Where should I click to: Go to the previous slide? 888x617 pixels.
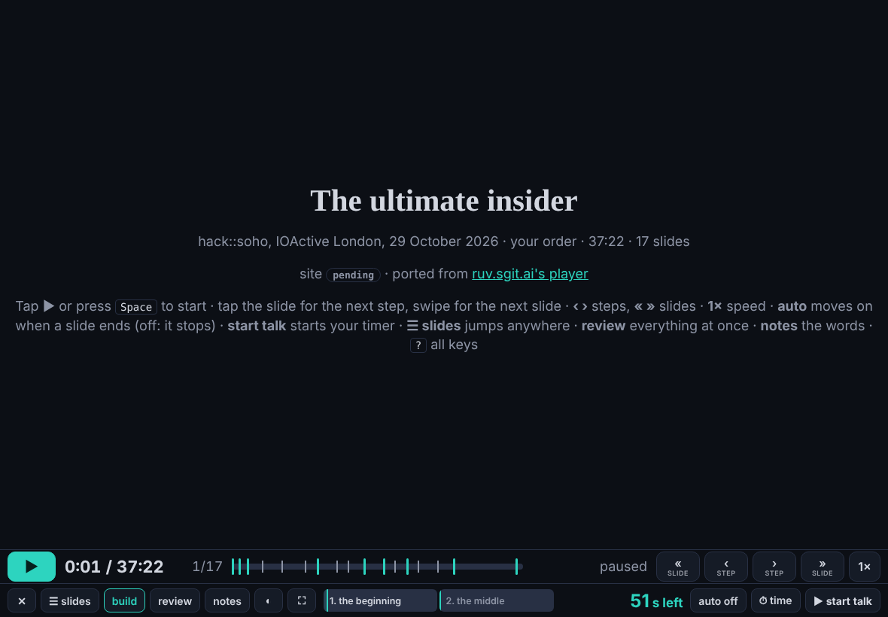click(678, 567)
